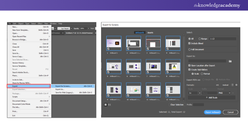This screenshot has height=131, width=248.
Task: Expand the 1x scale dropdown
Action: (x=200, y=93)
